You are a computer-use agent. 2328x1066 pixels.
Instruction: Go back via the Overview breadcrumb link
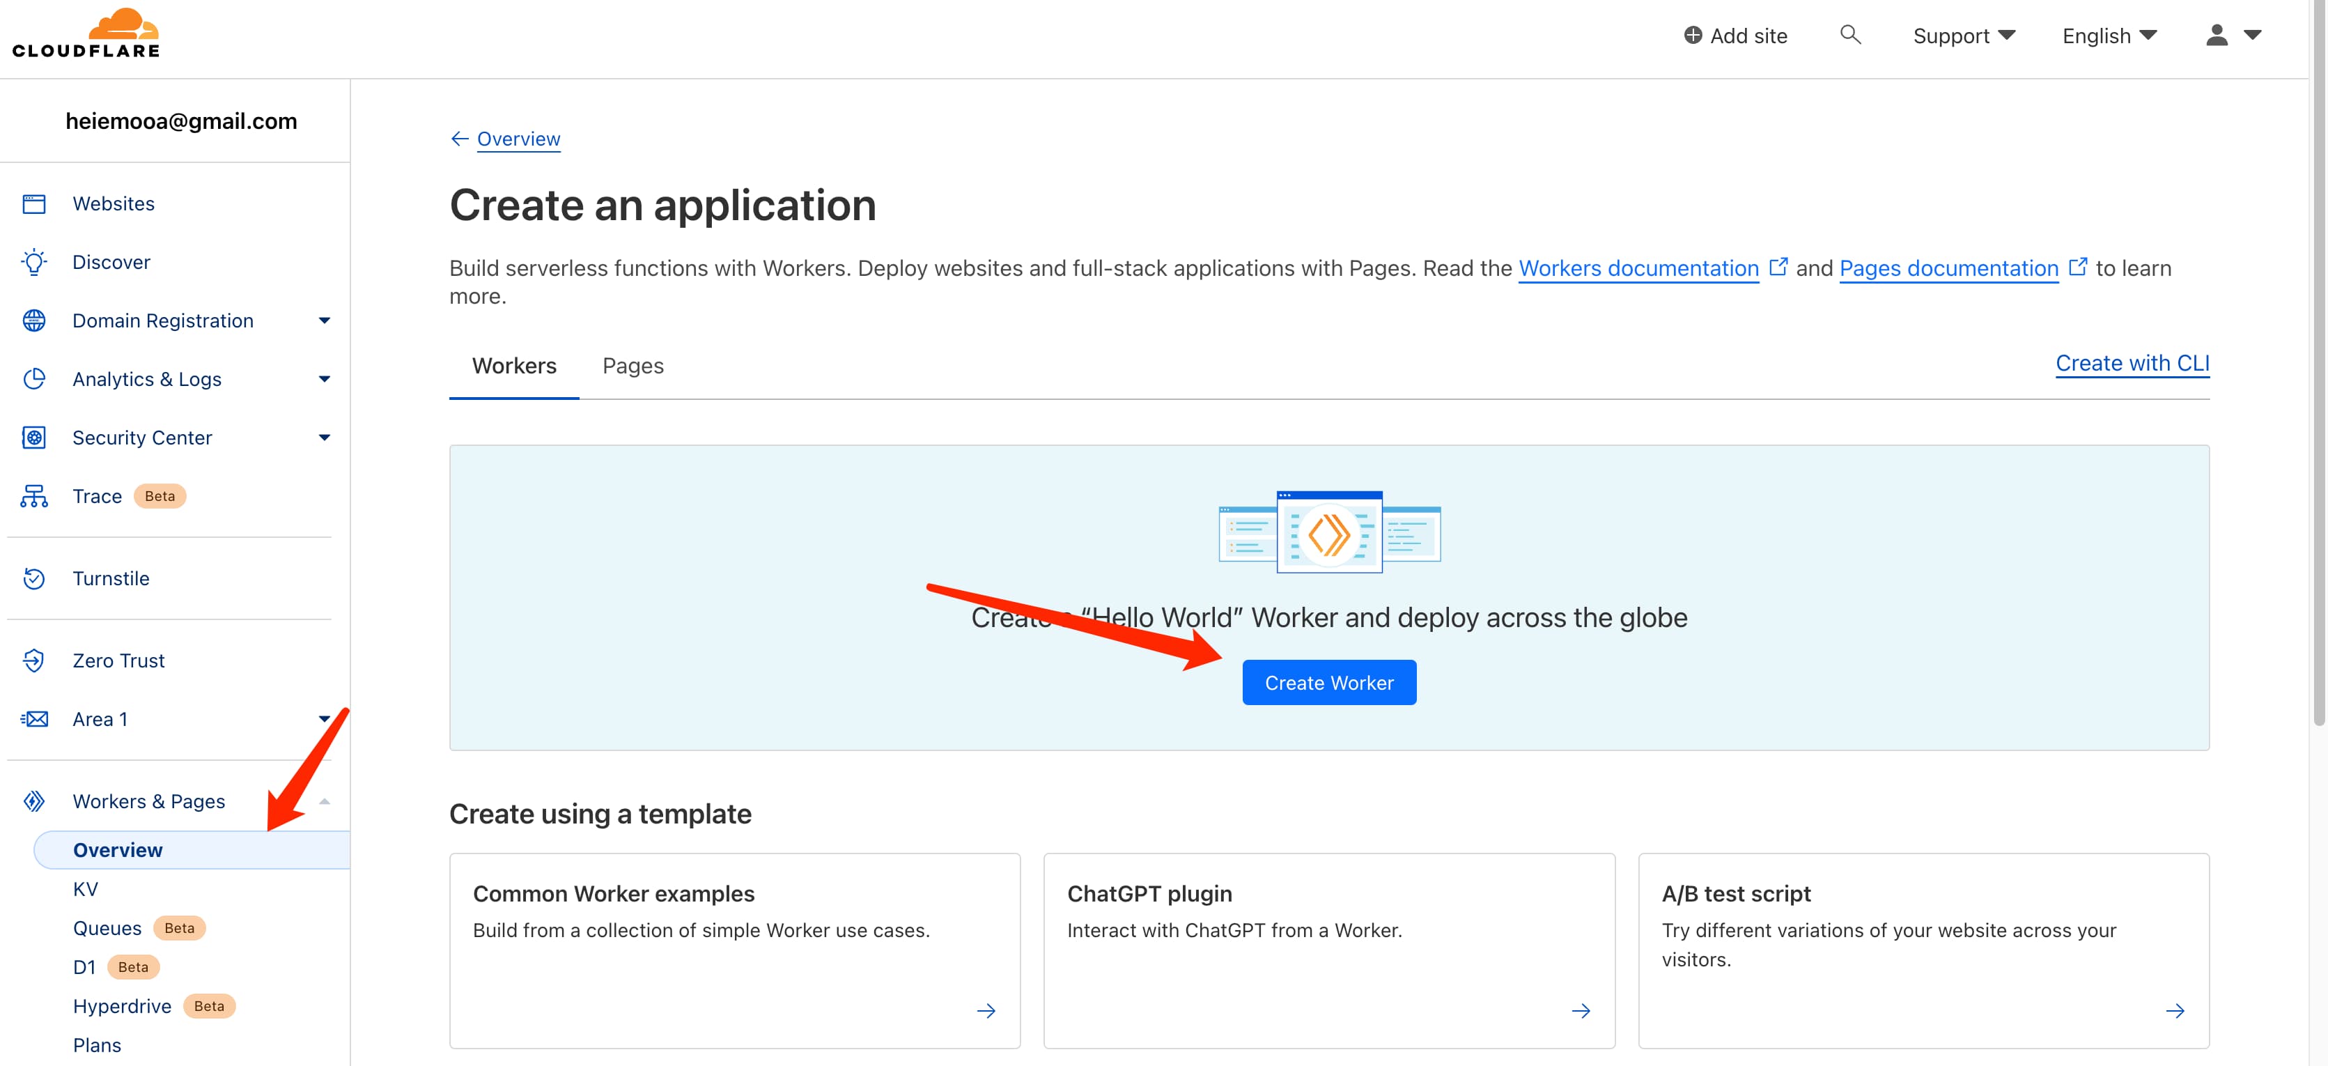[519, 139]
